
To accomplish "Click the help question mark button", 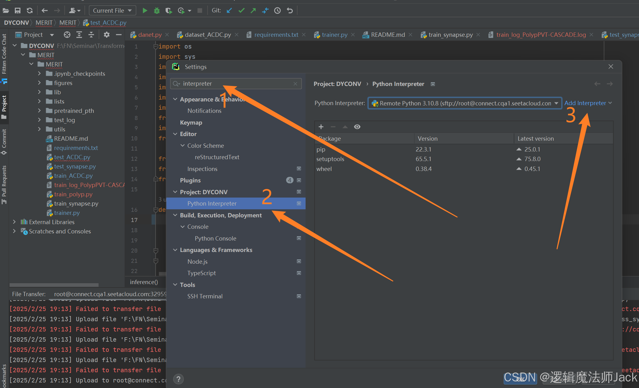I will [x=178, y=379].
